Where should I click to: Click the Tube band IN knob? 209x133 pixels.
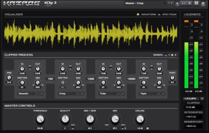click(x=103, y=69)
